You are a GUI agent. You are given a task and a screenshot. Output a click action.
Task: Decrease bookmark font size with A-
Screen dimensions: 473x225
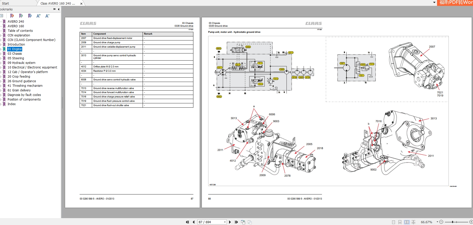coord(47,16)
